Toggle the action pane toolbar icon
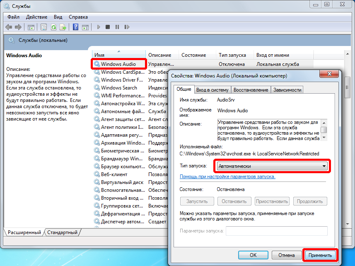 (85, 27)
